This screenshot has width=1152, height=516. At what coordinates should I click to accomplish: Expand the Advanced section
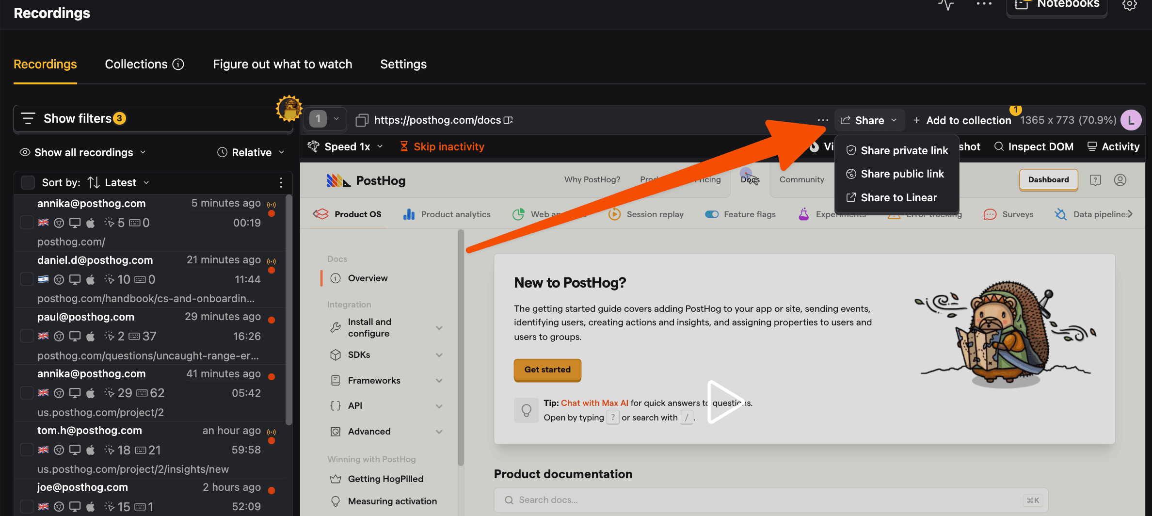click(387, 431)
